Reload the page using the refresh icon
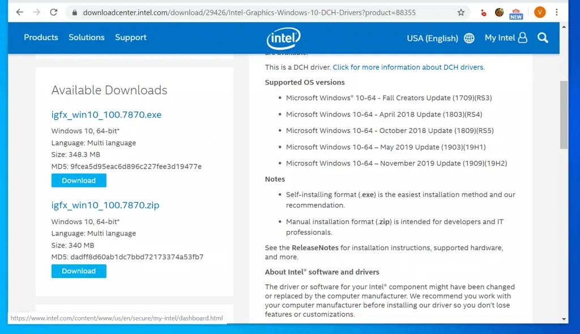The image size is (580, 334). click(53, 12)
